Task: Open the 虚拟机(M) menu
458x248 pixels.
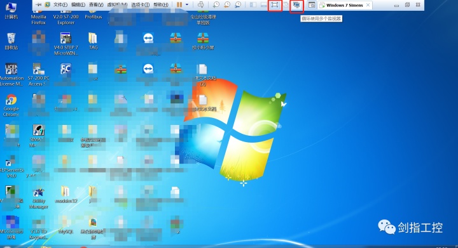Action: tap(117, 4)
